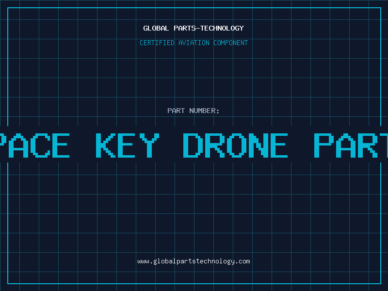
Task: Select the word DRONE in the banner
Action: click(235, 145)
